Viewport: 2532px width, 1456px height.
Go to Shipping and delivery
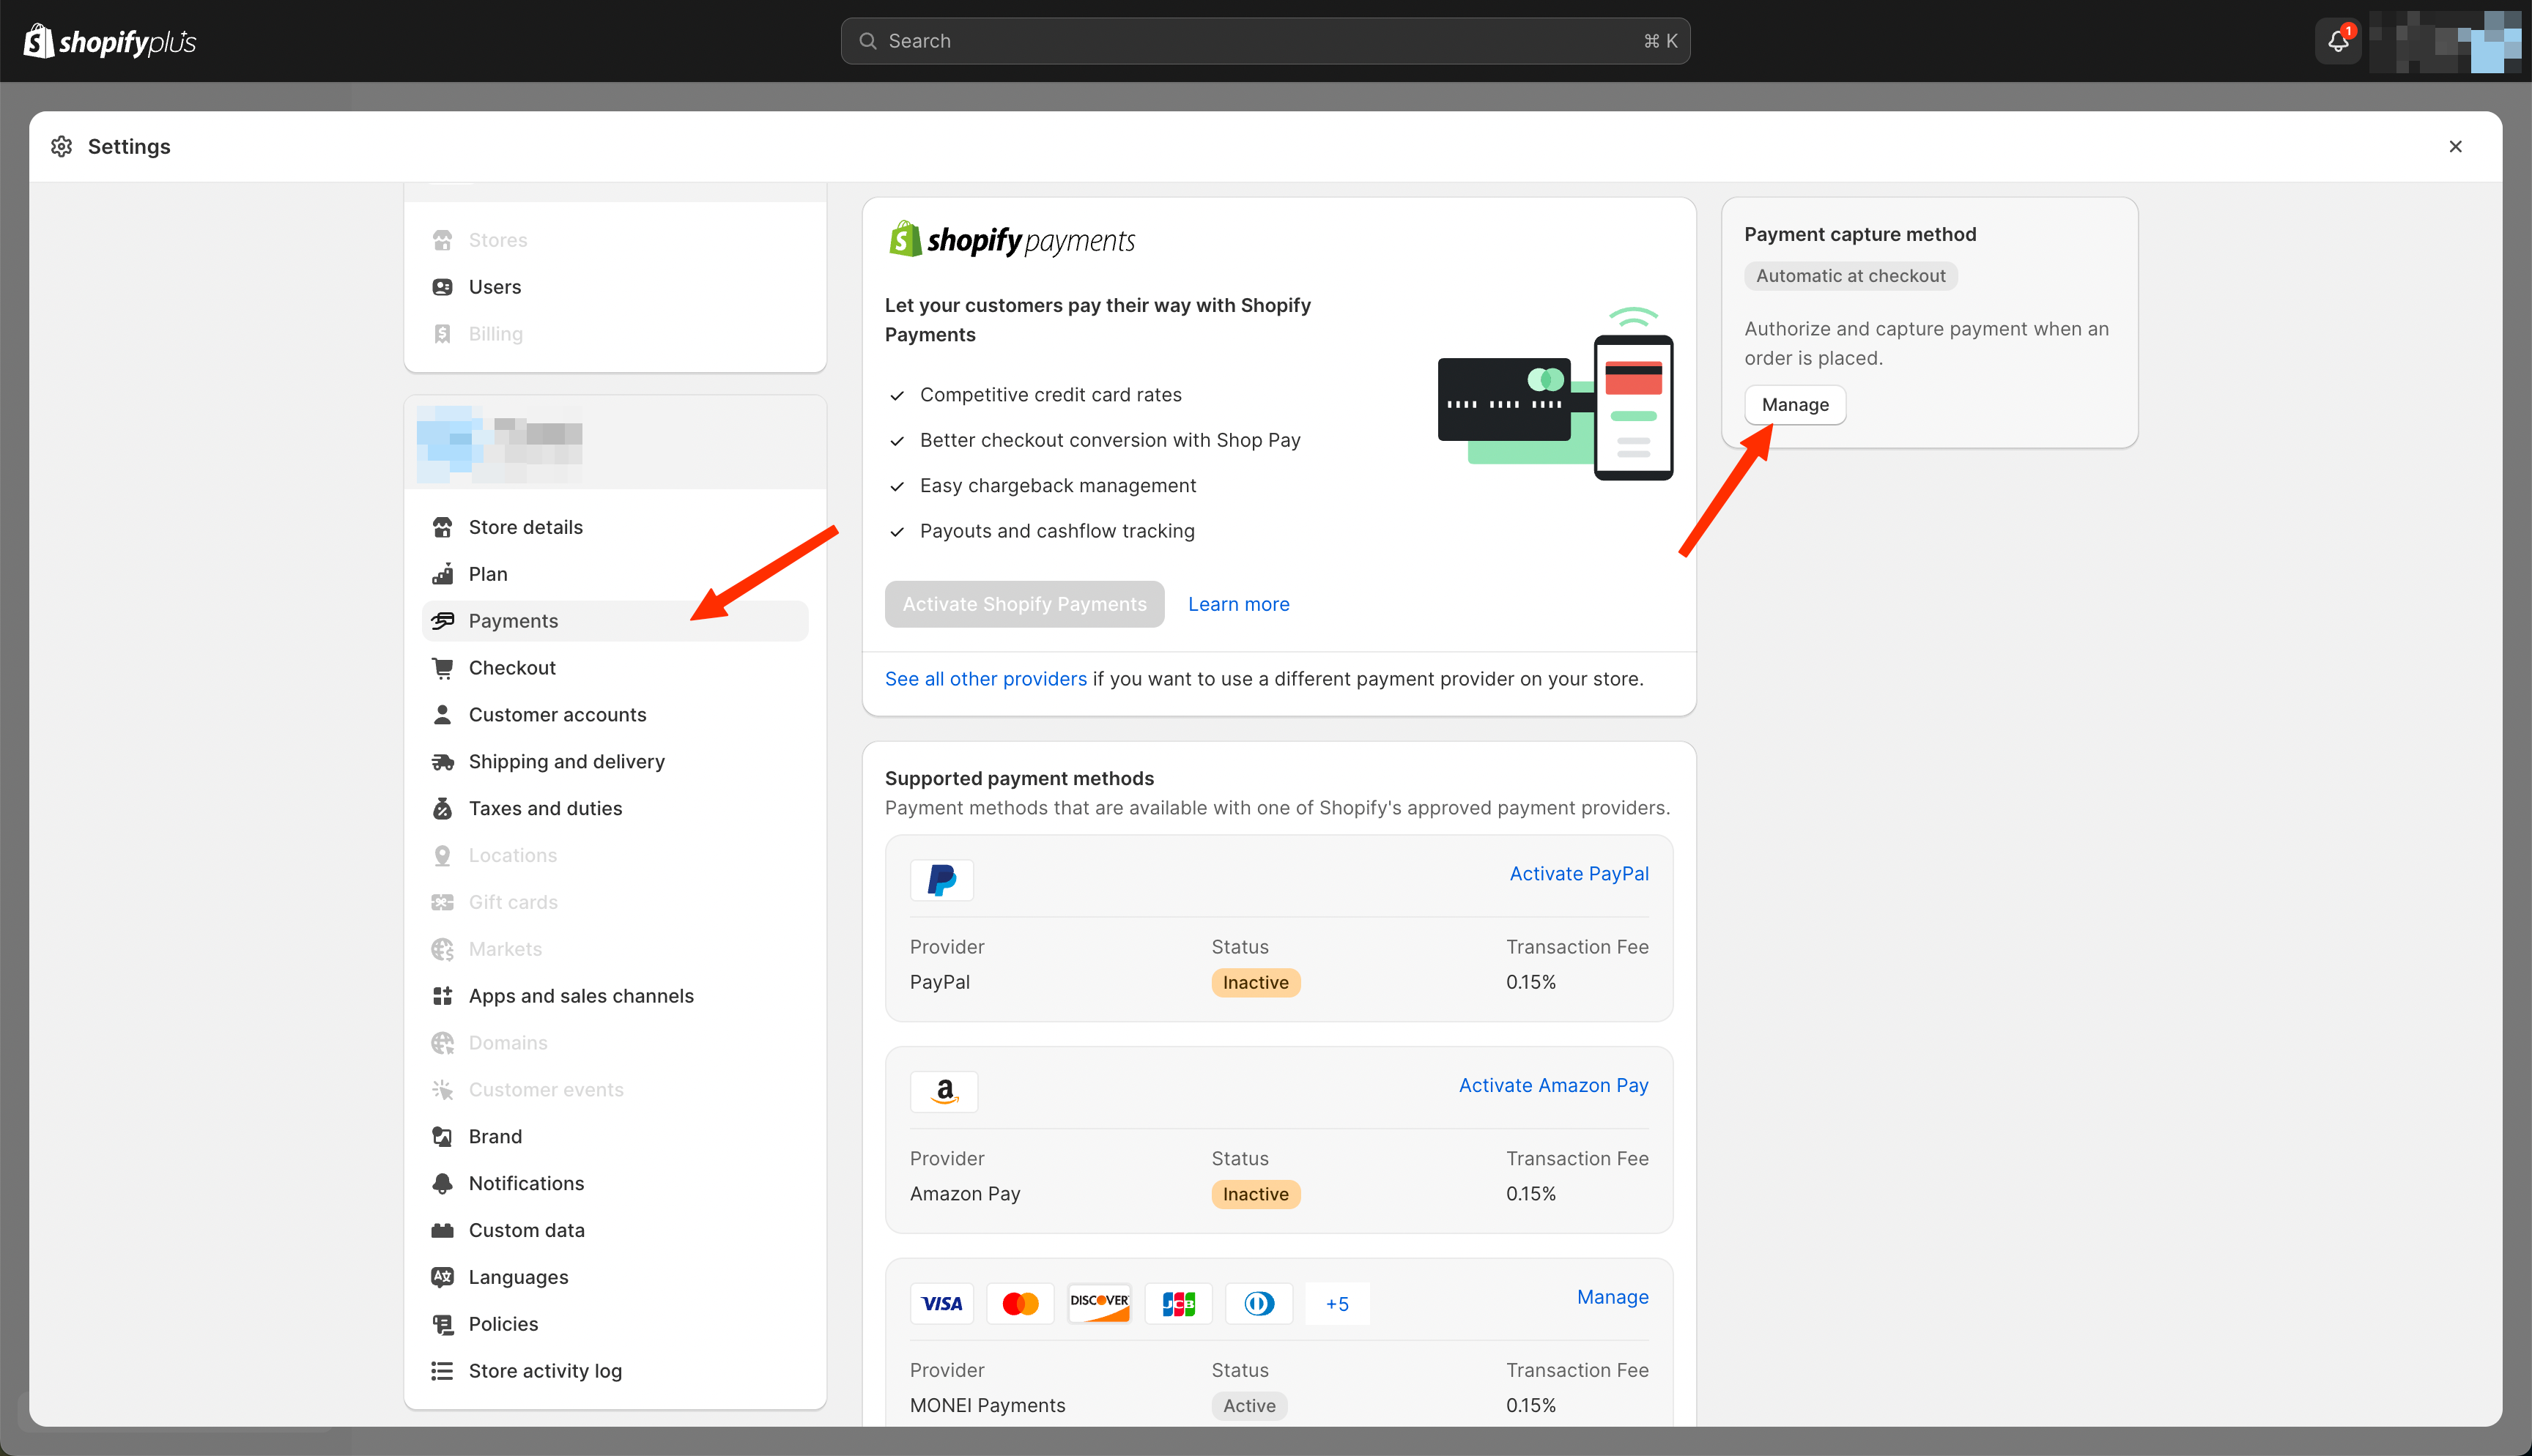[615, 762]
